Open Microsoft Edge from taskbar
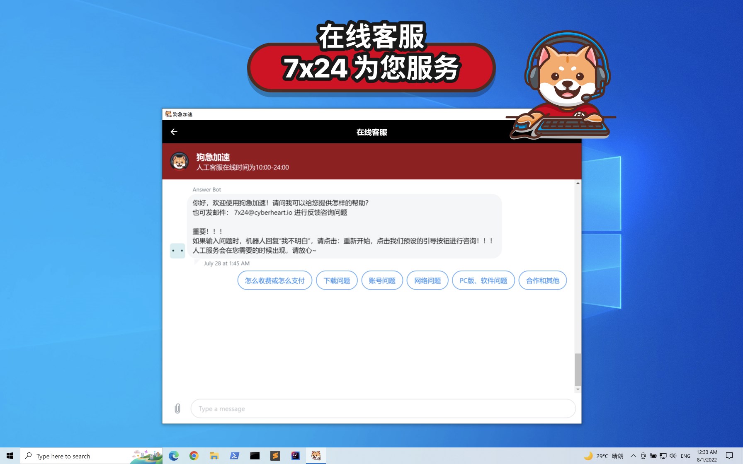743x464 pixels. click(x=174, y=456)
